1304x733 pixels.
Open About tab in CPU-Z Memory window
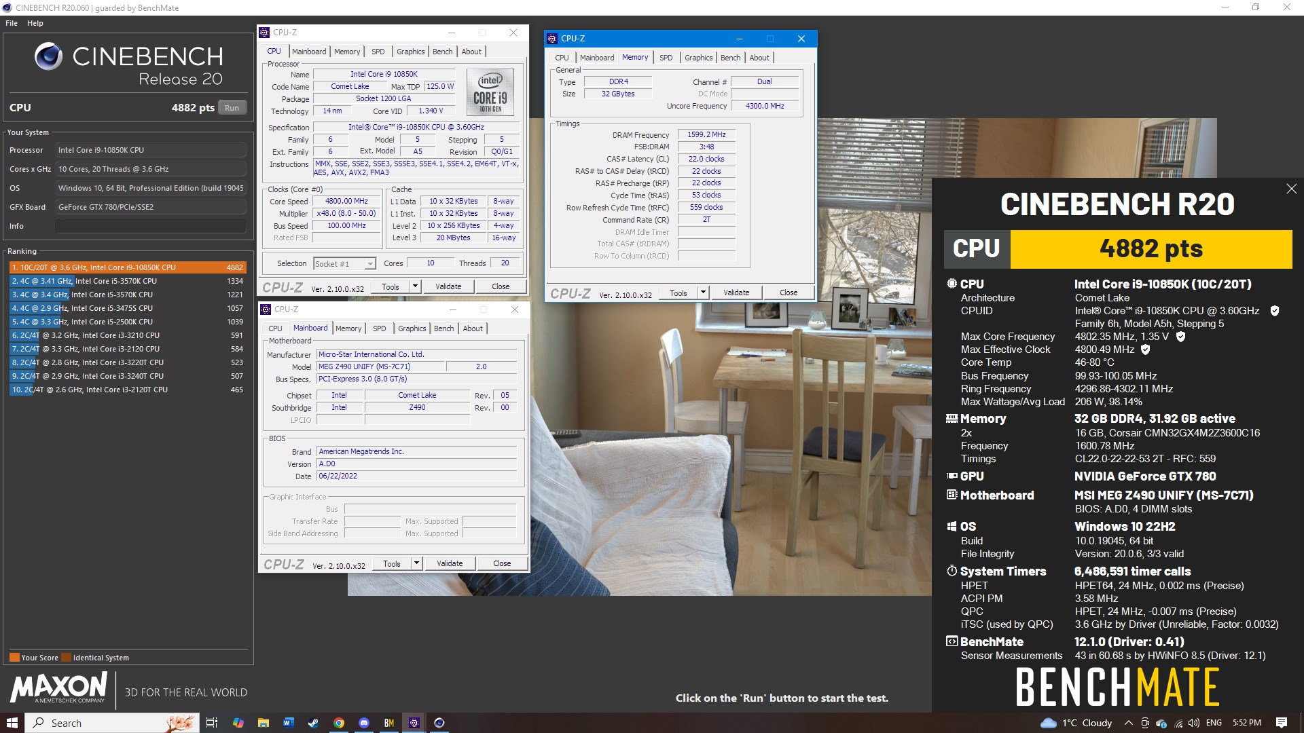759,58
